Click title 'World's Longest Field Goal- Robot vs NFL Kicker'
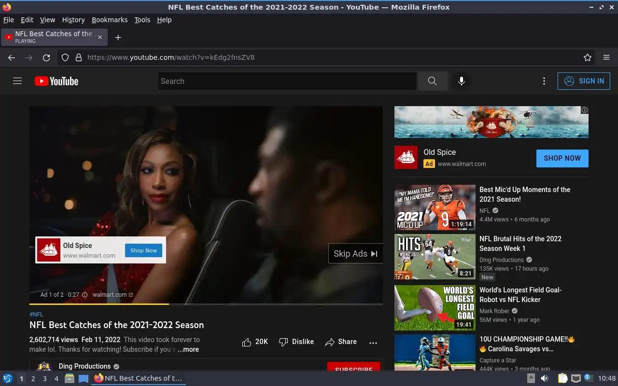This screenshot has width=618, height=386. [520, 295]
